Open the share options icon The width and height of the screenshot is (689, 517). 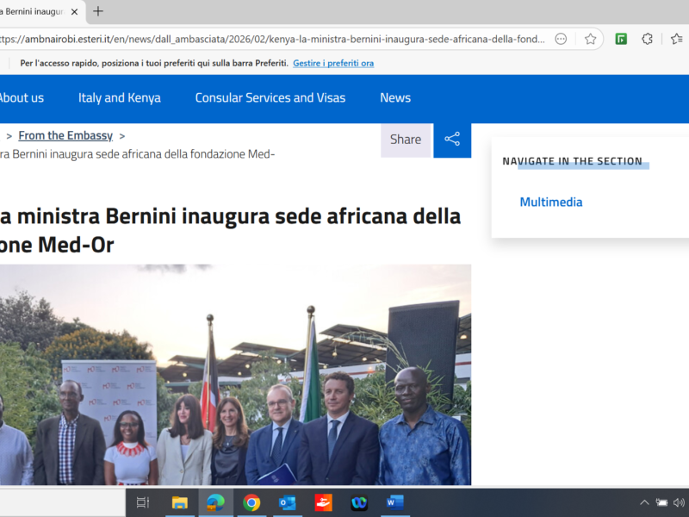(452, 140)
